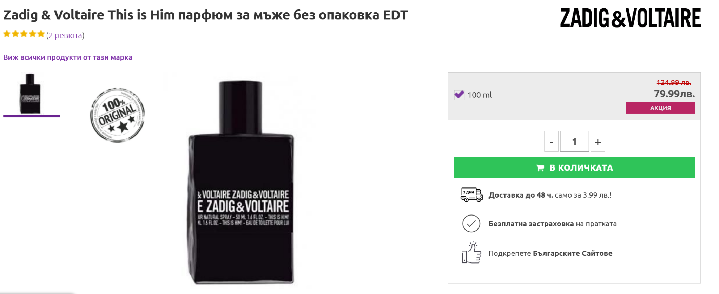Toggle the 100 ml size checkbox

[459, 95]
